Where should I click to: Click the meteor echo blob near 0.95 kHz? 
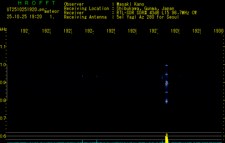(166, 74)
